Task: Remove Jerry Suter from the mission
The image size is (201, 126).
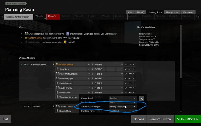Action: (x=134, y=69)
